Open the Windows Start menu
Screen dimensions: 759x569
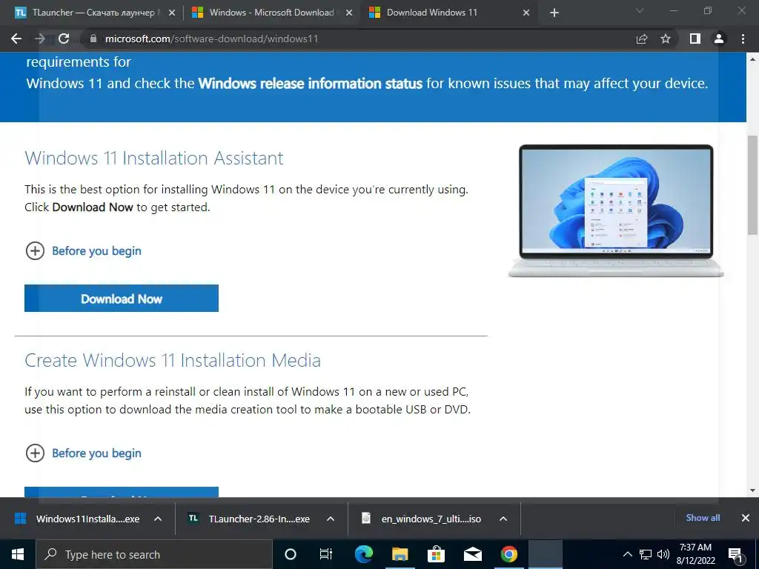point(18,554)
